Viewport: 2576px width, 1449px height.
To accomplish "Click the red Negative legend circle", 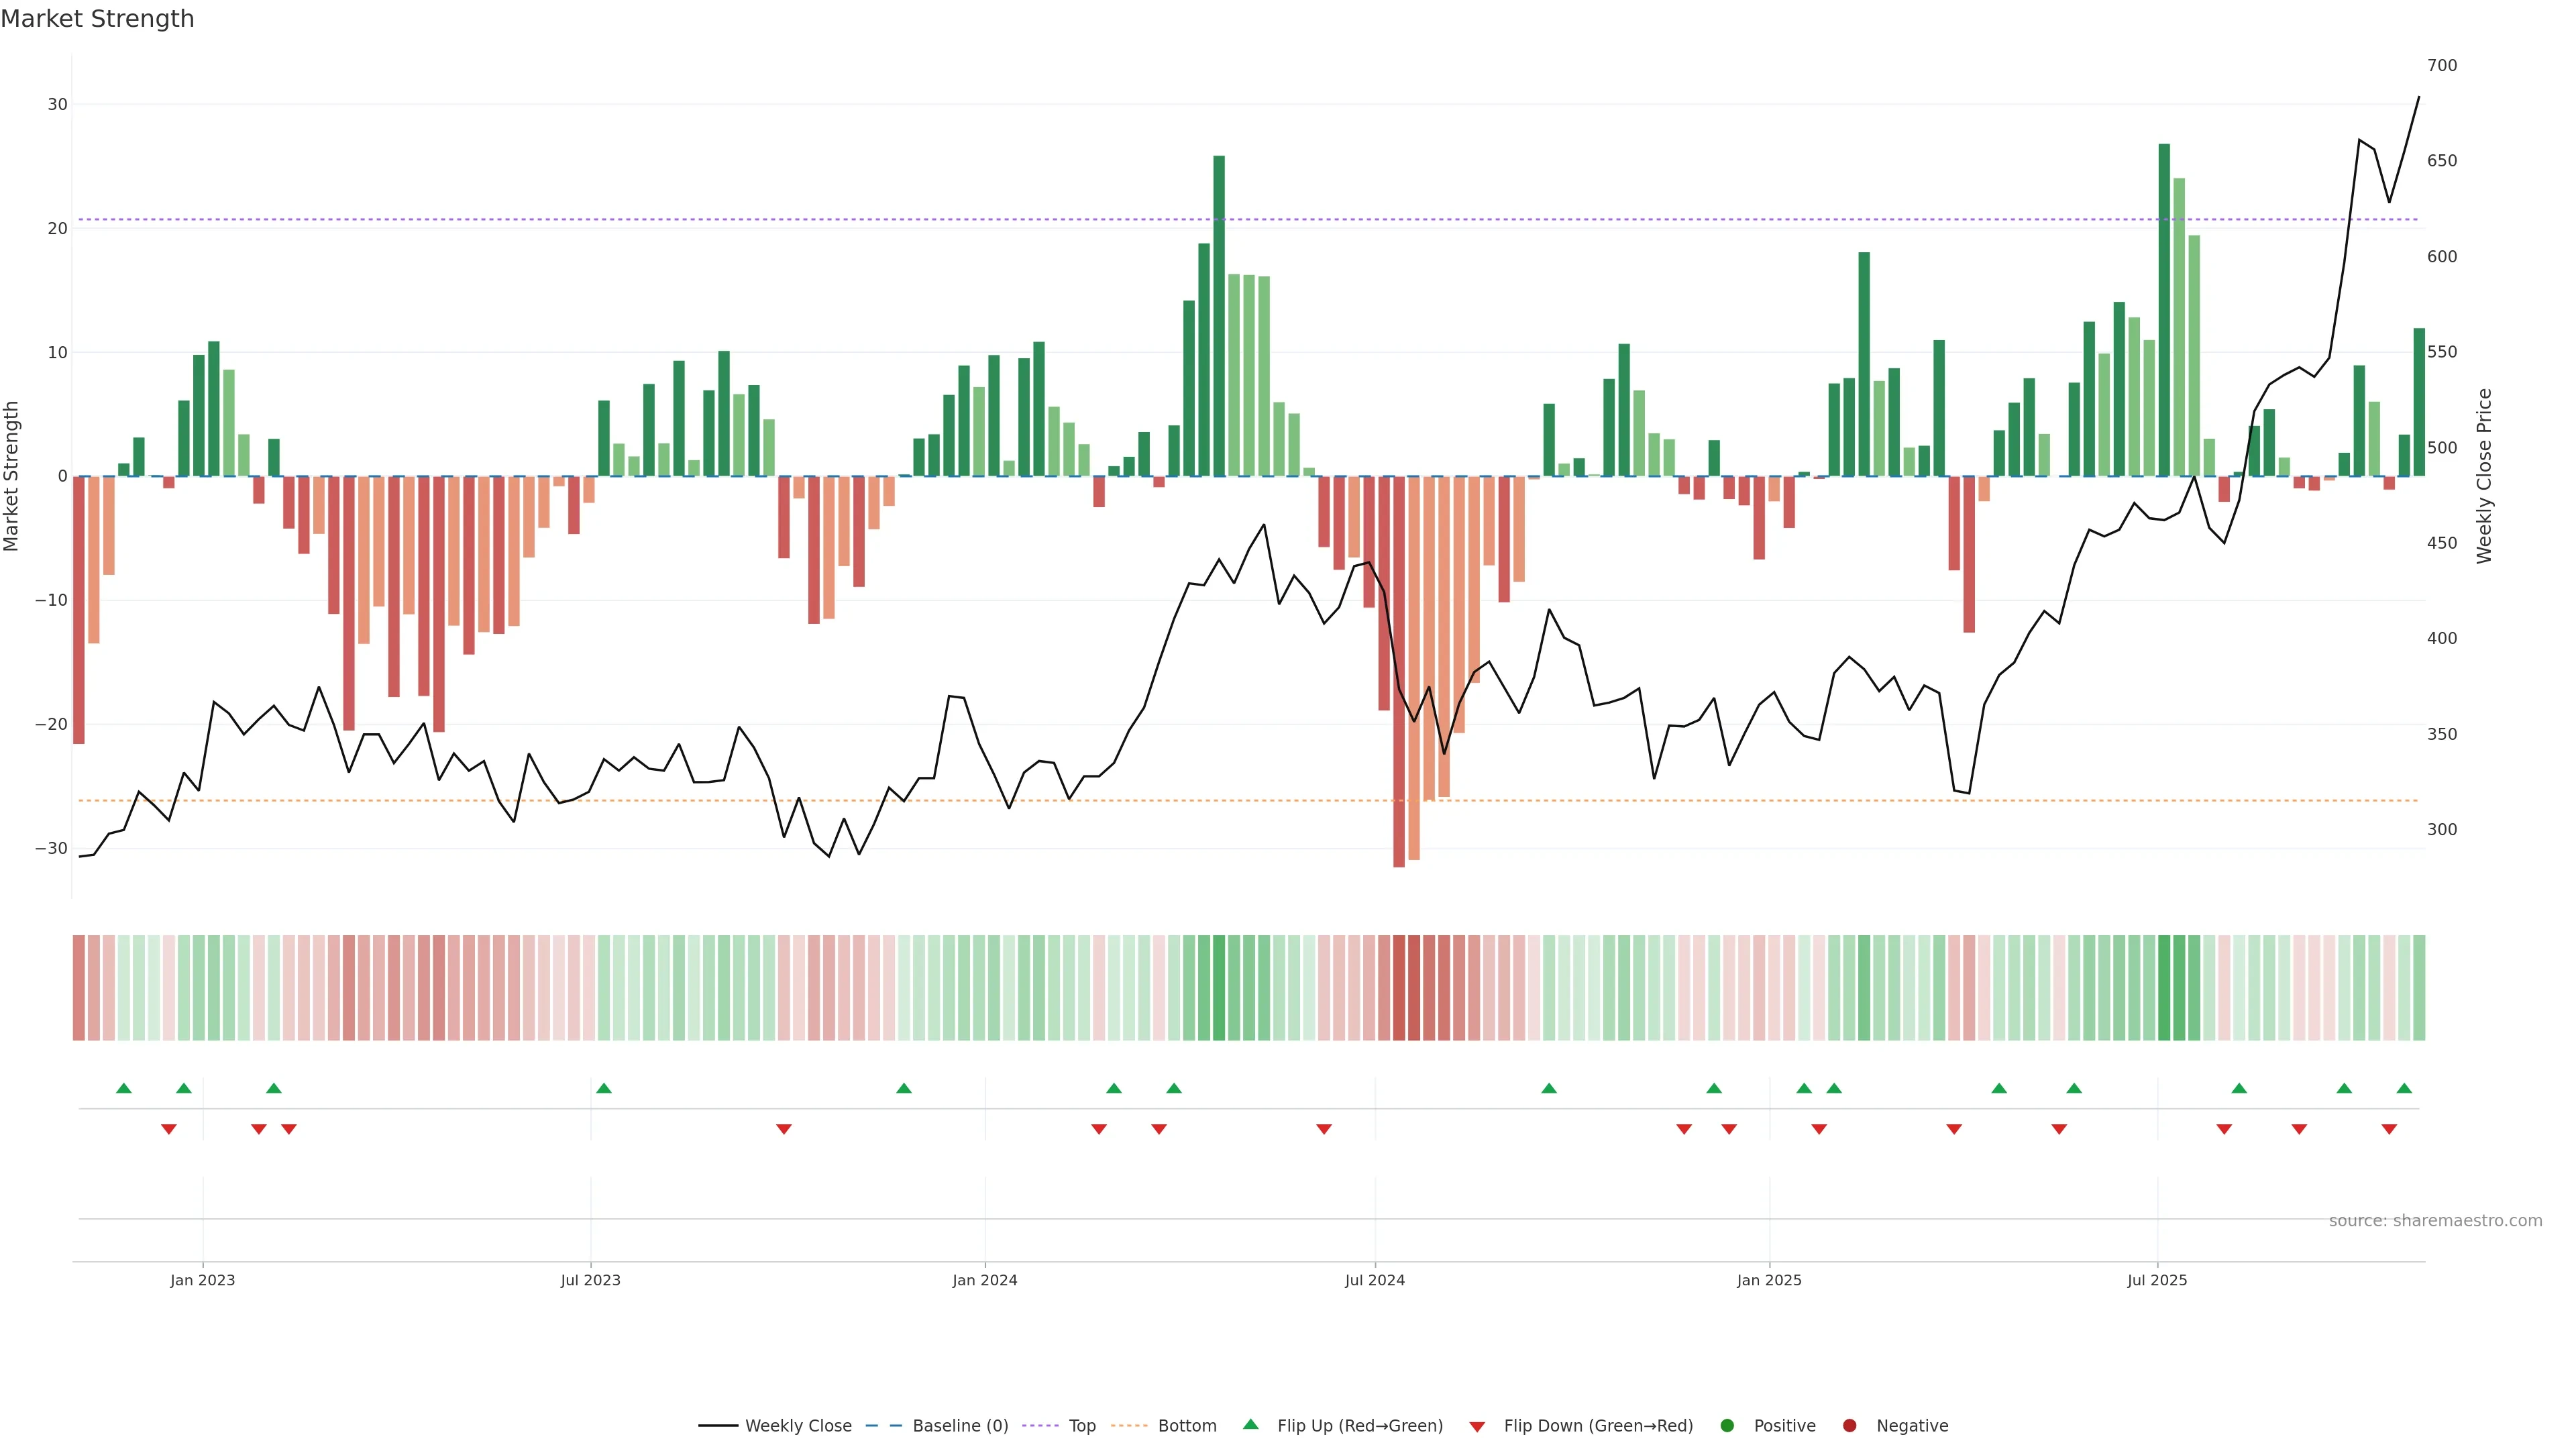I will pyautogui.click(x=1849, y=1426).
